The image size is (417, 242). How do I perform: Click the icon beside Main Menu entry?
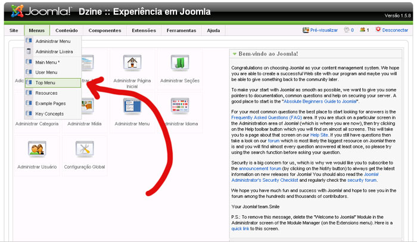(29, 62)
